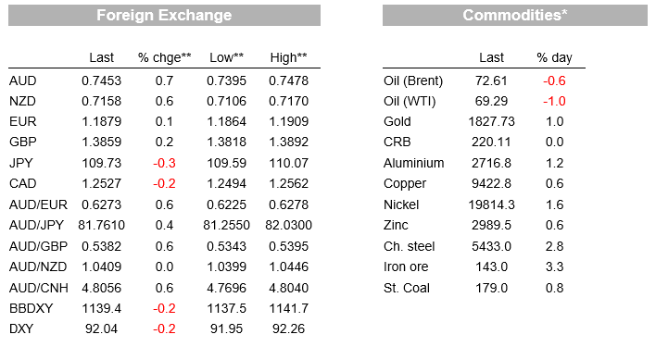The width and height of the screenshot is (656, 347).
Task: Select the AUD/JPY row label
Action: pos(36,225)
